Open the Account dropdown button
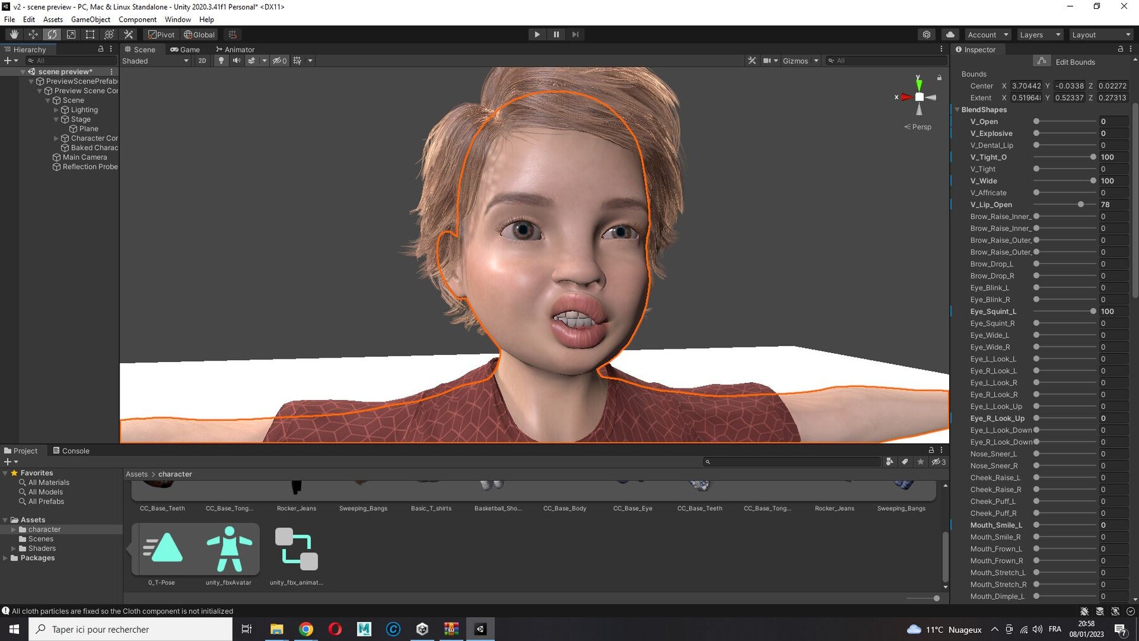1139x641 pixels. (986, 35)
